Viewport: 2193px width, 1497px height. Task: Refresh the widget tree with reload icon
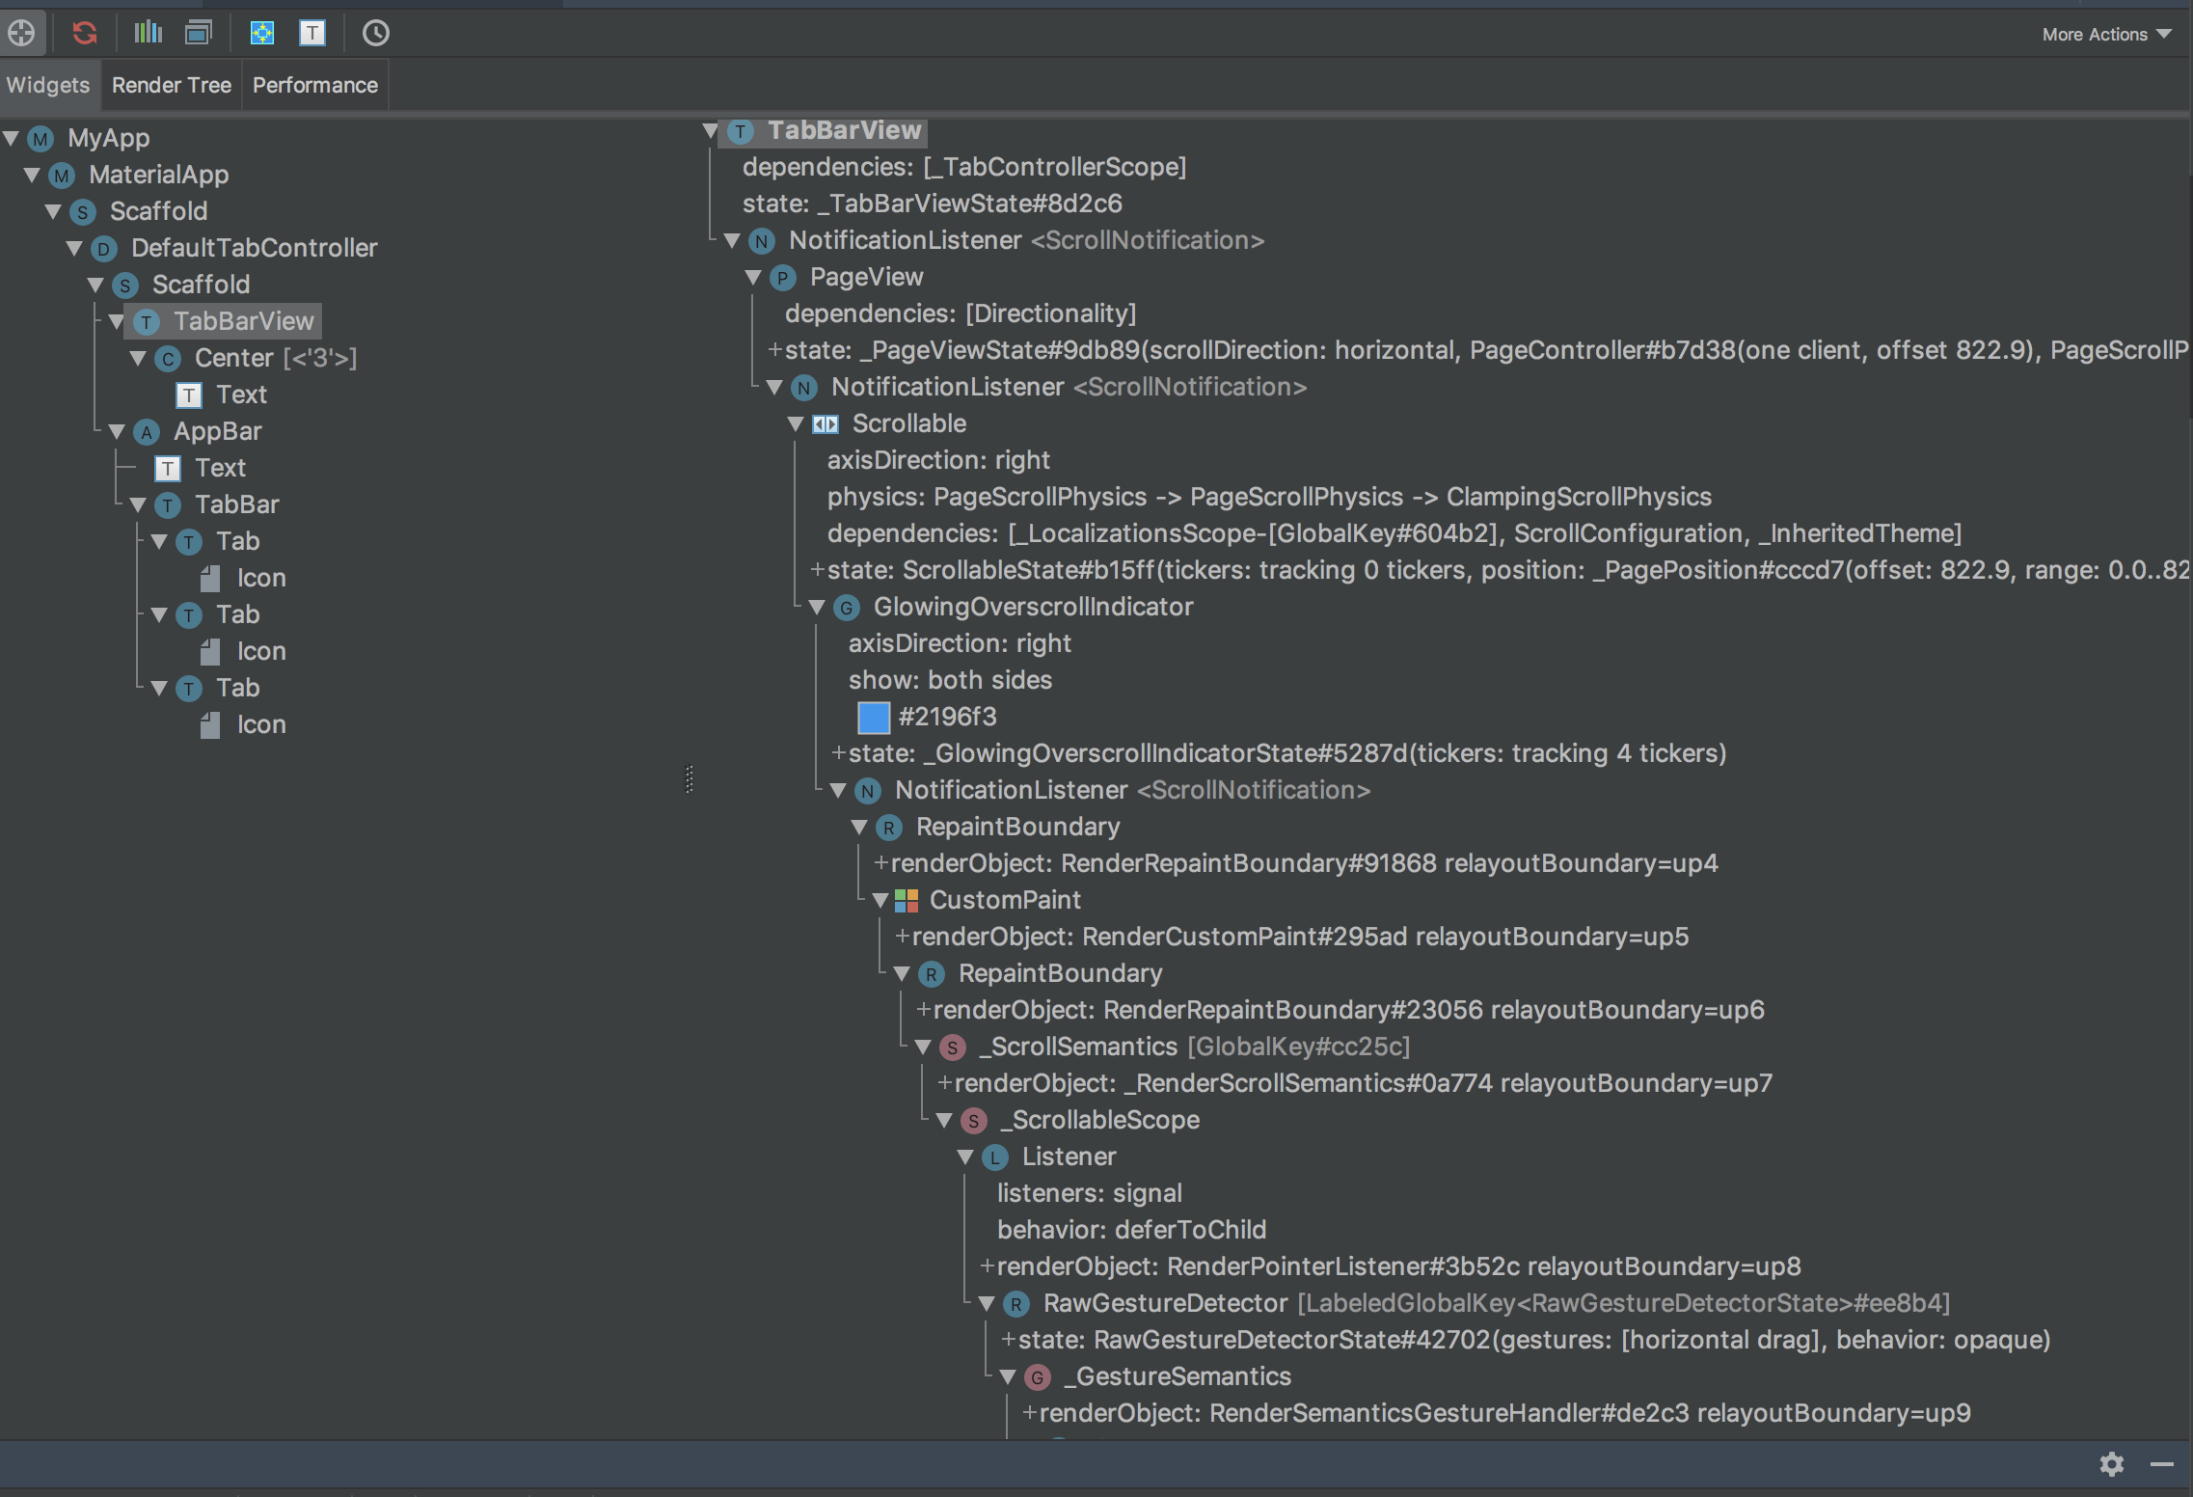pyautogui.click(x=85, y=33)
